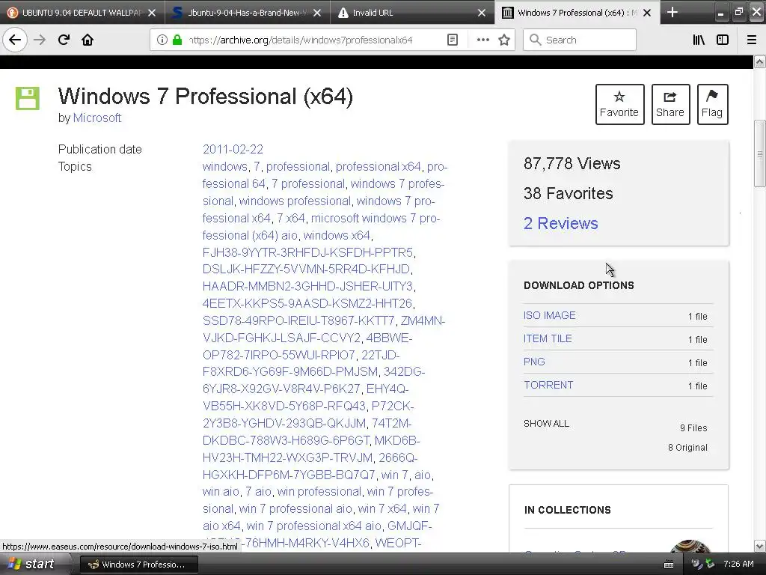The width and height of the screenshot is (766, 575).
Task: Show site information icon in address bar
Action: pos(162,40)
